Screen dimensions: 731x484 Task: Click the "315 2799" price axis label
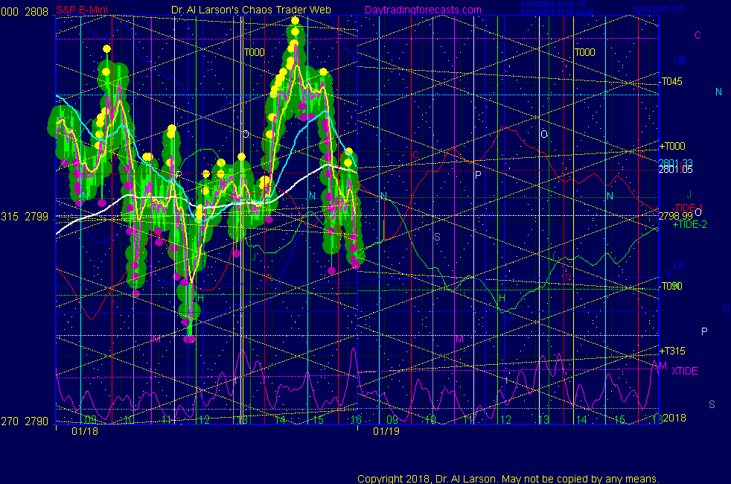25,217
